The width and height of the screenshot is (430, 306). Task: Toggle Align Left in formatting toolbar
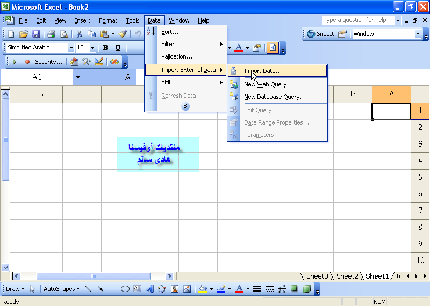click(x=133, y=48)
